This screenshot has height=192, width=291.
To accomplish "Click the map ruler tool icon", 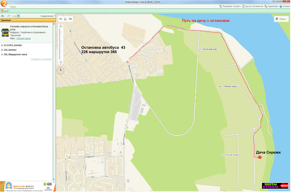I will point(60,19).
